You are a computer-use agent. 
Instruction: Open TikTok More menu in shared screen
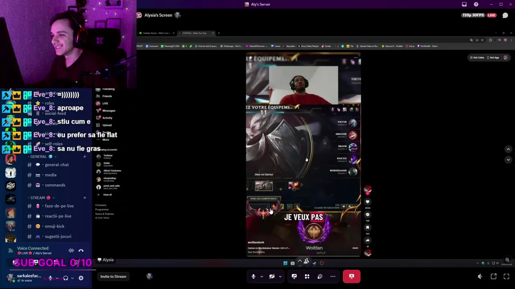[103, 139]
